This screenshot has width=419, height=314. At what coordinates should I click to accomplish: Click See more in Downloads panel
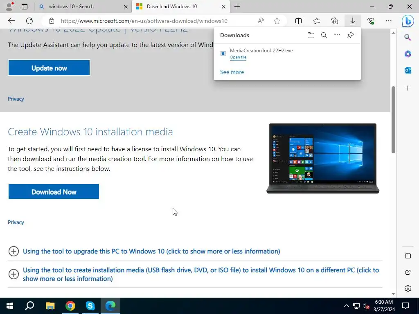232,72
